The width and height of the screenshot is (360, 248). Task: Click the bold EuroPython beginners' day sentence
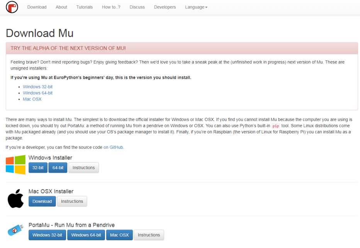click(x=101, y=78)
